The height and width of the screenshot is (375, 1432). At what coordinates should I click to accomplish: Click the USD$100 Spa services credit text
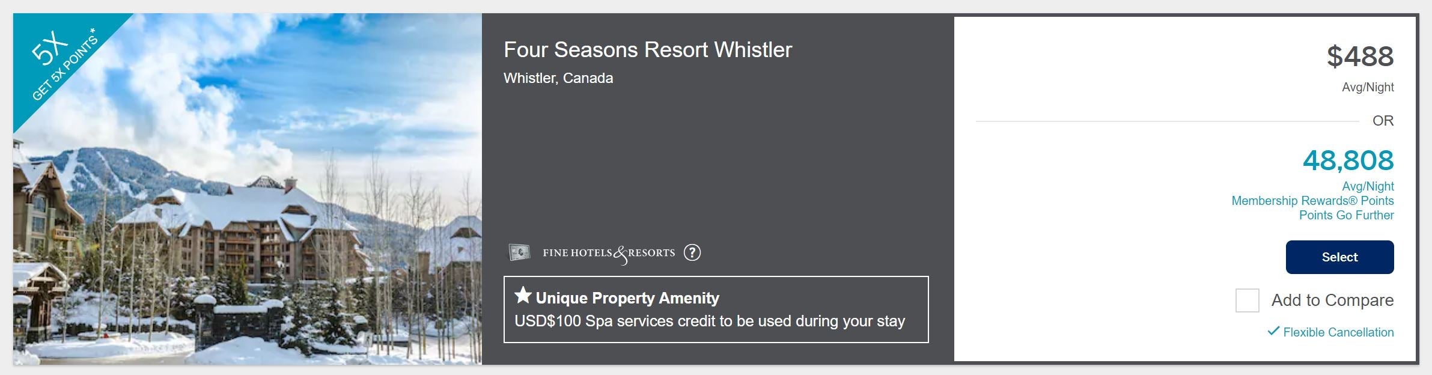click(x=709, y=321)
